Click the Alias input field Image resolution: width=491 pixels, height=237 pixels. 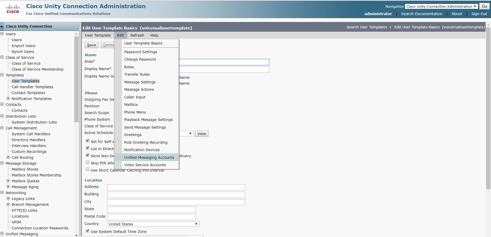(x=224, y=62)
